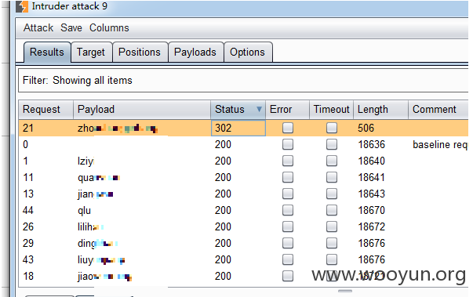
Task: Toggle Timeout checkbox for request 11
Action: (332, 177)
